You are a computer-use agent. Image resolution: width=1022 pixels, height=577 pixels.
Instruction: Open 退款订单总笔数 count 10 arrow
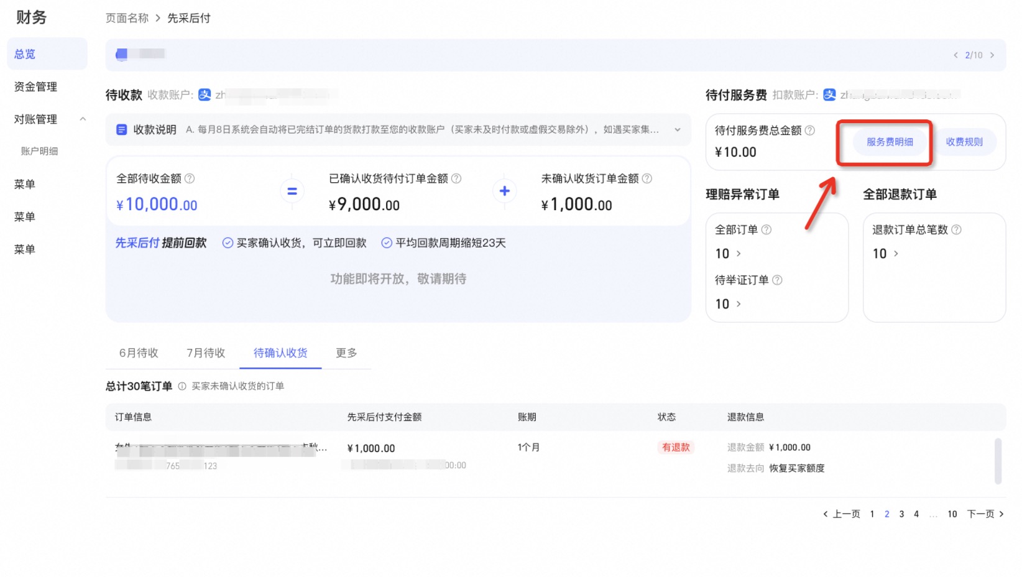[896, 254]
